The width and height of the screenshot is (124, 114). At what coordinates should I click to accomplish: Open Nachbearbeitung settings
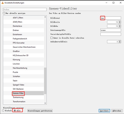pos(24,68)
